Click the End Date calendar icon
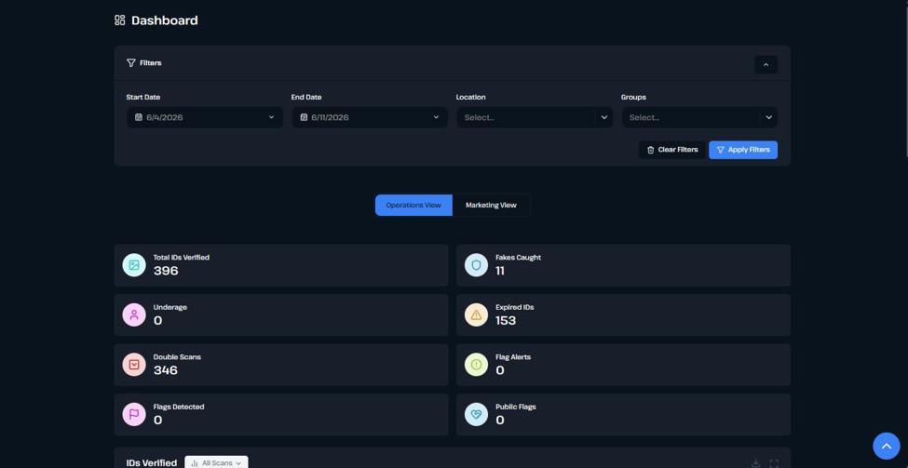This screenshot has width=908, height=468. (304, 117)
